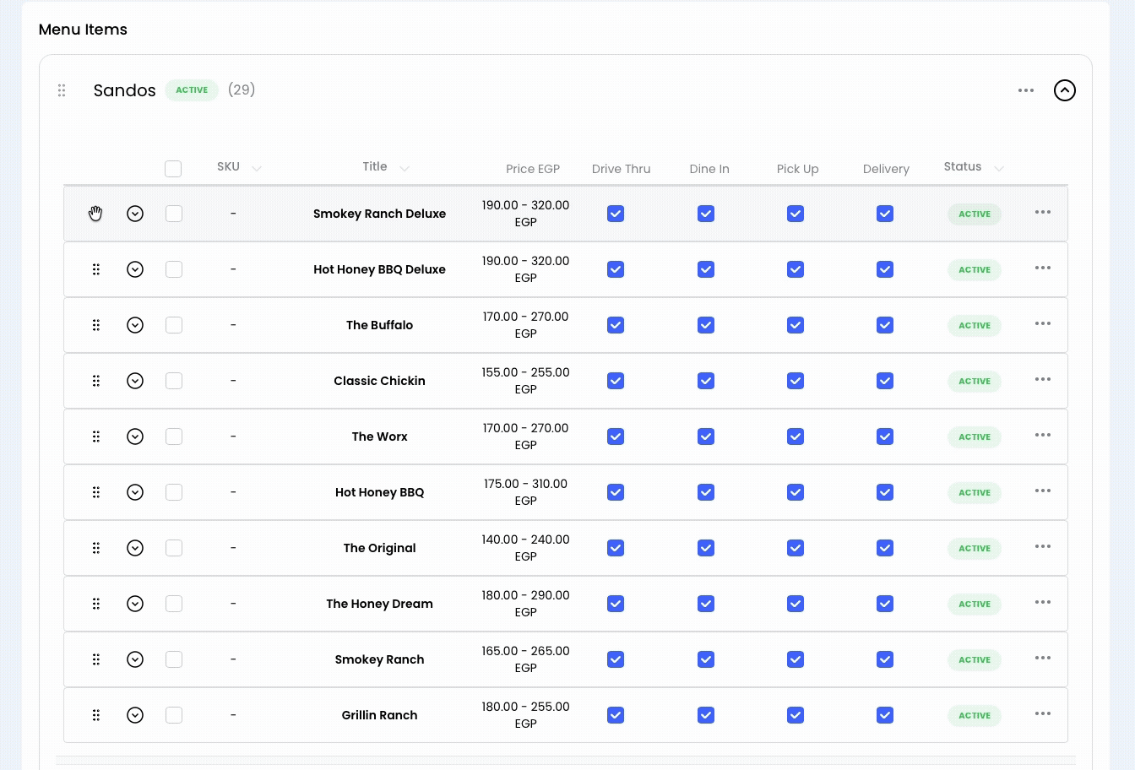
Task: Open the Smokey Ranch Deluxe title
Action: point(379,214)
